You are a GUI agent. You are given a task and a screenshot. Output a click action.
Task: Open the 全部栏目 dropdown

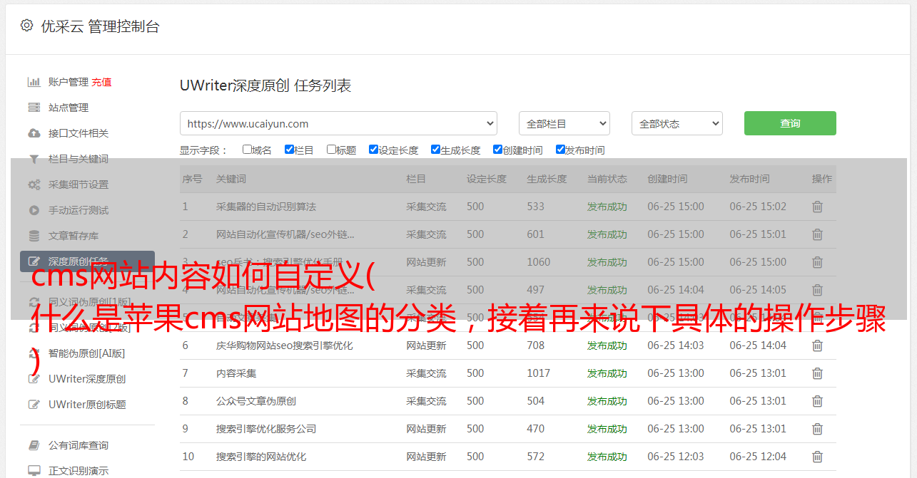pos(564,123)
